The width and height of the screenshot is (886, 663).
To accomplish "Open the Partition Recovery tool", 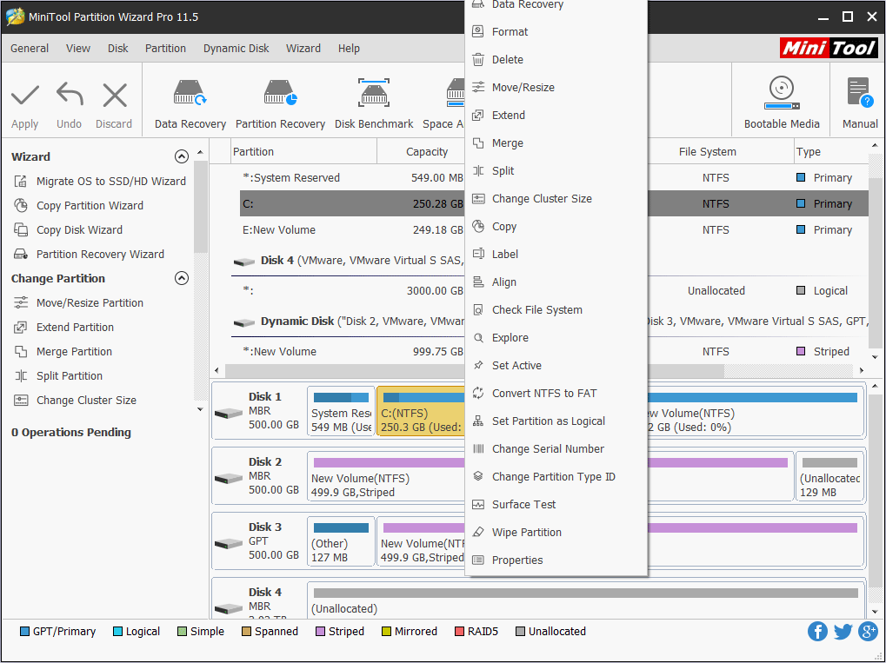I will (x=280, y=94).
